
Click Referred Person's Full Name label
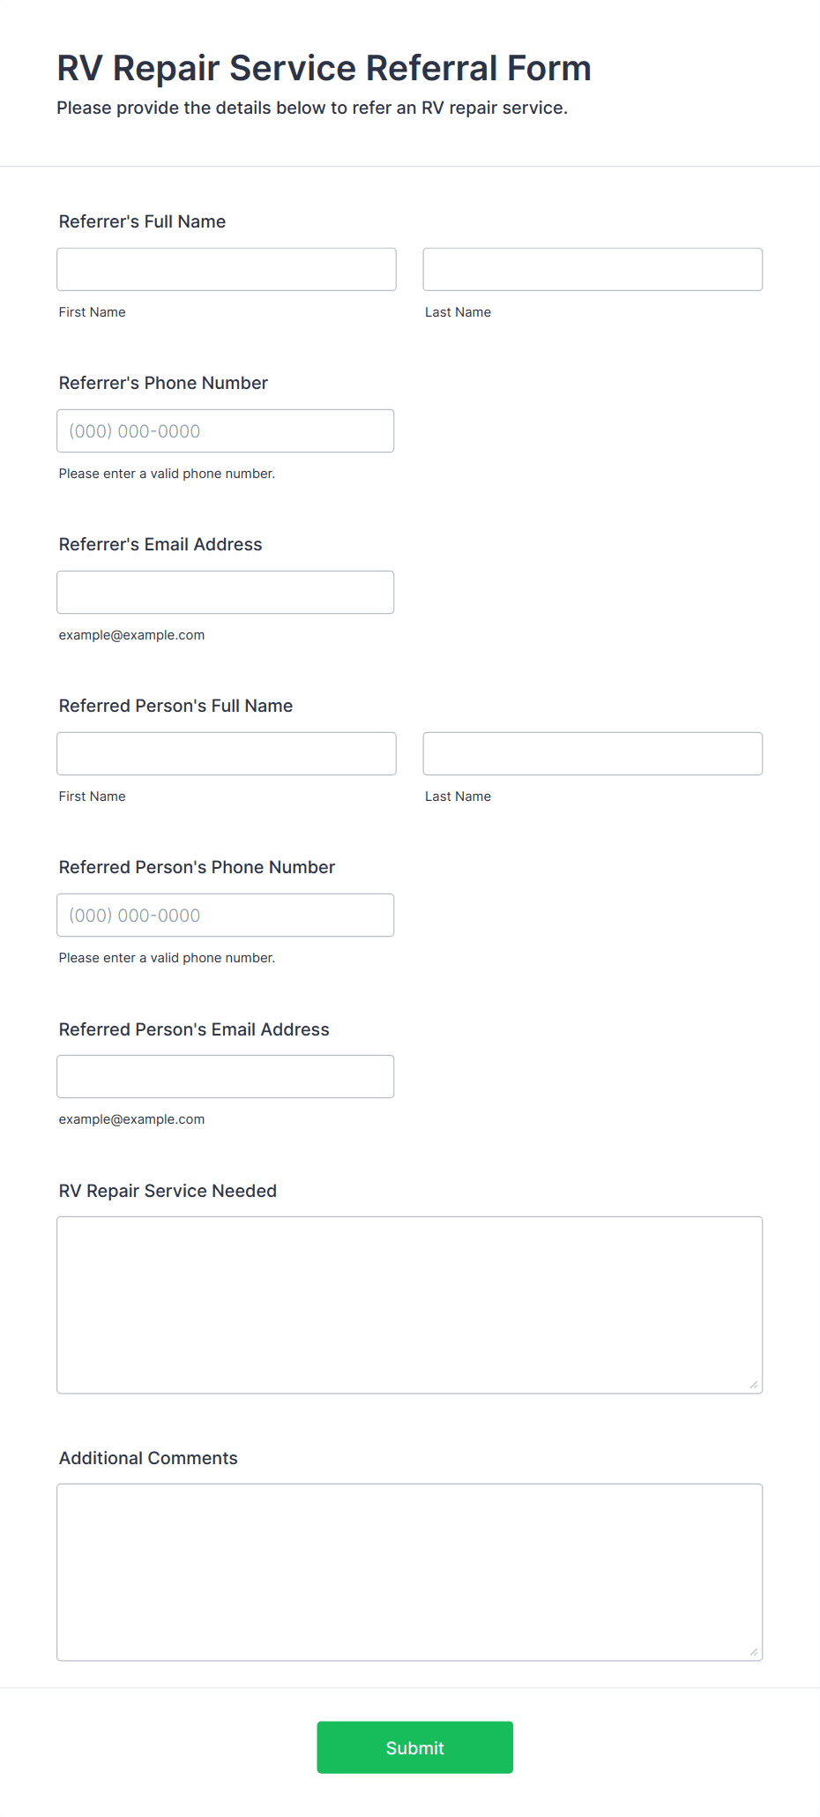tap(175, 706)
